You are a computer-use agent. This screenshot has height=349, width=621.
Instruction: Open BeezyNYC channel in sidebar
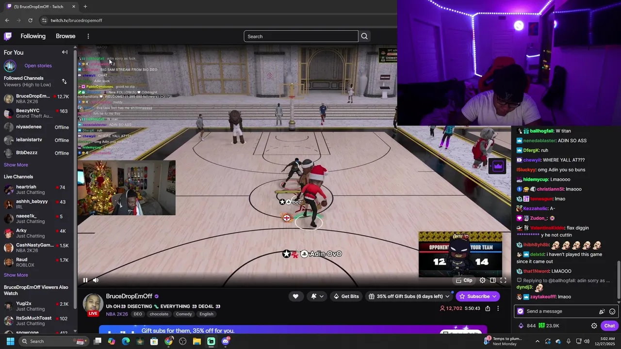[36, 113]
